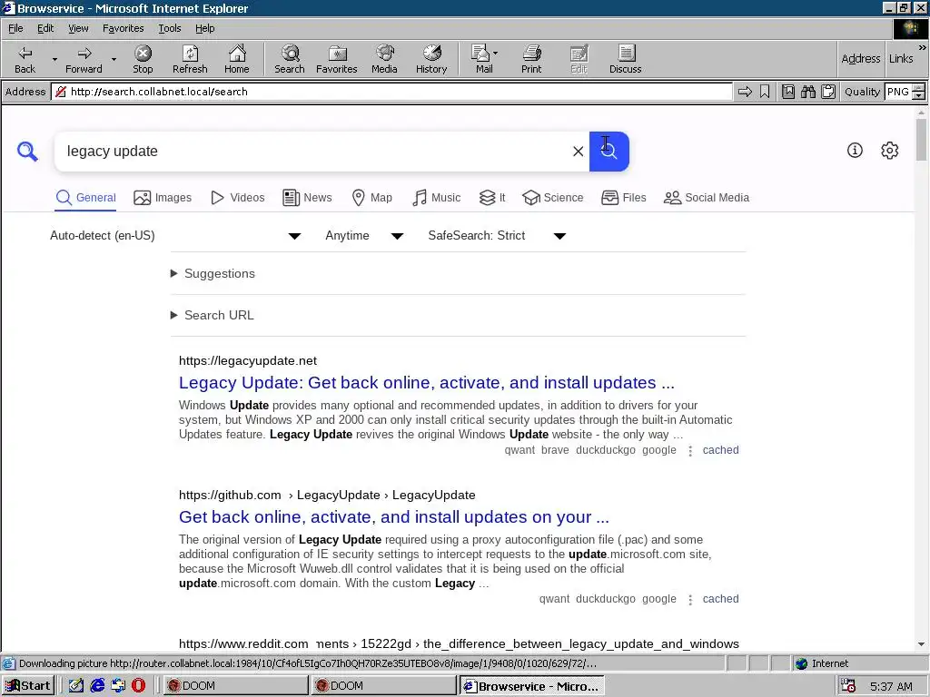The image size is (930, 697).
Task: Click the Windows Start button
Action: pyautogui.click(x=28, y=686)
